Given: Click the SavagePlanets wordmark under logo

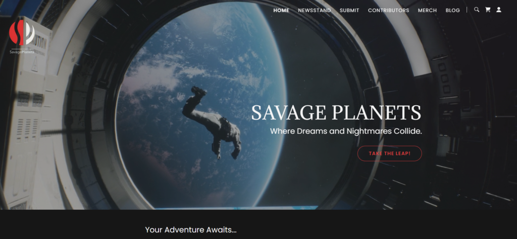Looking at the screenshot, I should tap(22, 52).
